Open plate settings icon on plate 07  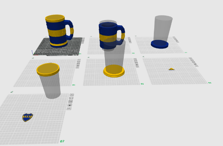pos(69,109)
